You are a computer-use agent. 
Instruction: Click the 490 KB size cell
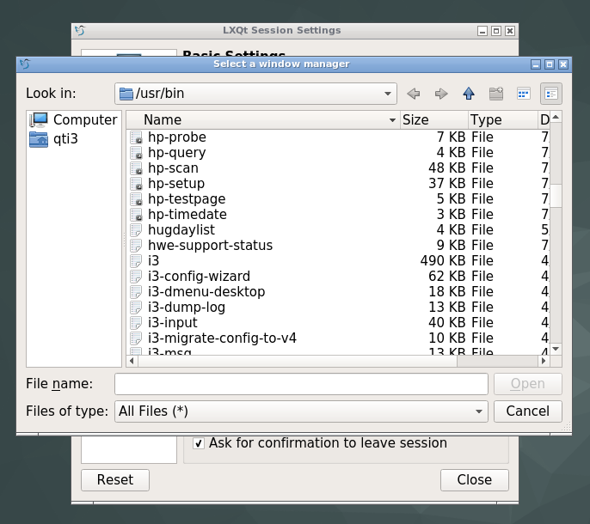[443, 260]
